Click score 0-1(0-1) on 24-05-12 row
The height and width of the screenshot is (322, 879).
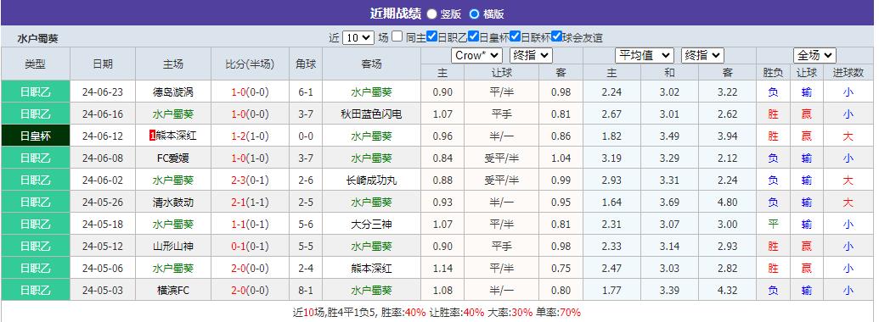coord(250,247)
